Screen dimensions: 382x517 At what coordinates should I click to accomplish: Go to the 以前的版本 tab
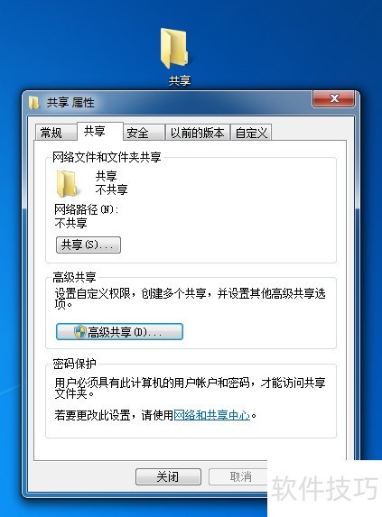point(197,133)
